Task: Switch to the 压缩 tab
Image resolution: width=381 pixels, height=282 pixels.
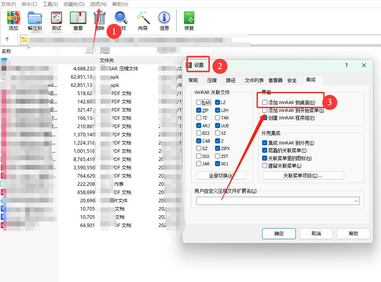Action: coord(212,80)
